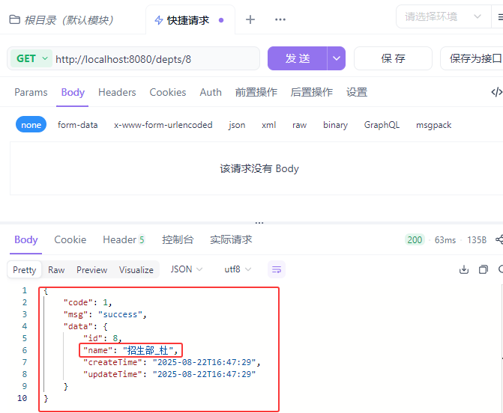Choose the json body type option
The image size is (503, 413).
click(237, 125)
